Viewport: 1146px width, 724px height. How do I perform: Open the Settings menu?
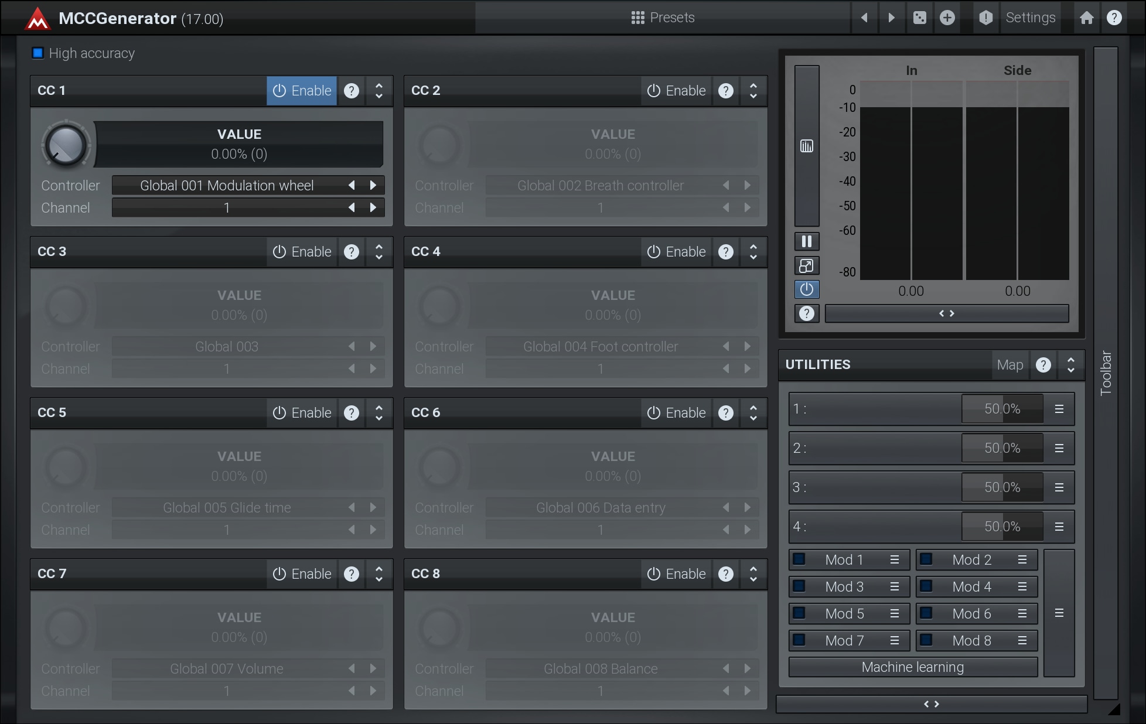click(x=1030, y=18)
